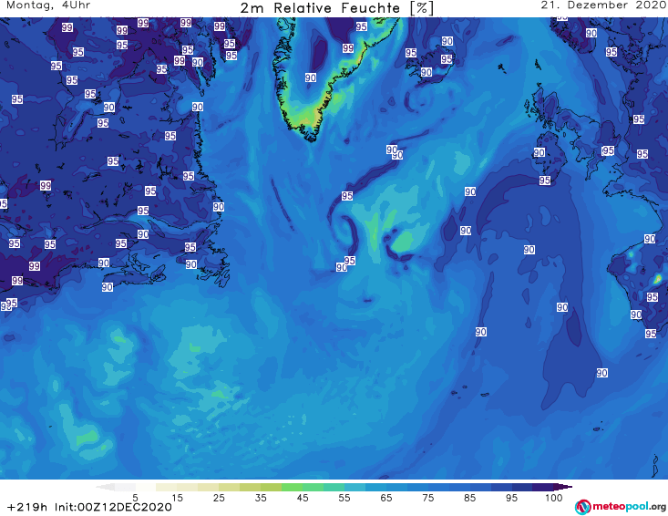Click the "Init:00Z12DEC2020" run label

coord(113,507)
